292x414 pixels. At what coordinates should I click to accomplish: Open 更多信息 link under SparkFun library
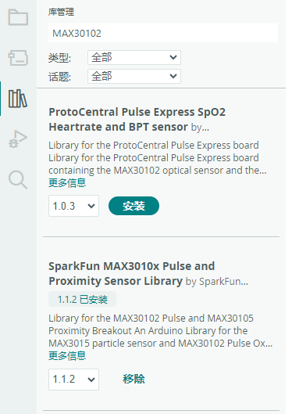(67, 355)
